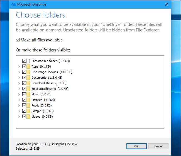The height and width of the screenshot is (156, 181).
Task: Click the Files not in a folder page icon
Action: click(x=28, y=61)
